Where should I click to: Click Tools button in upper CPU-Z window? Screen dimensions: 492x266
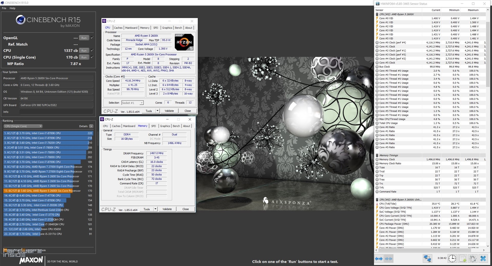click(149, 111)
